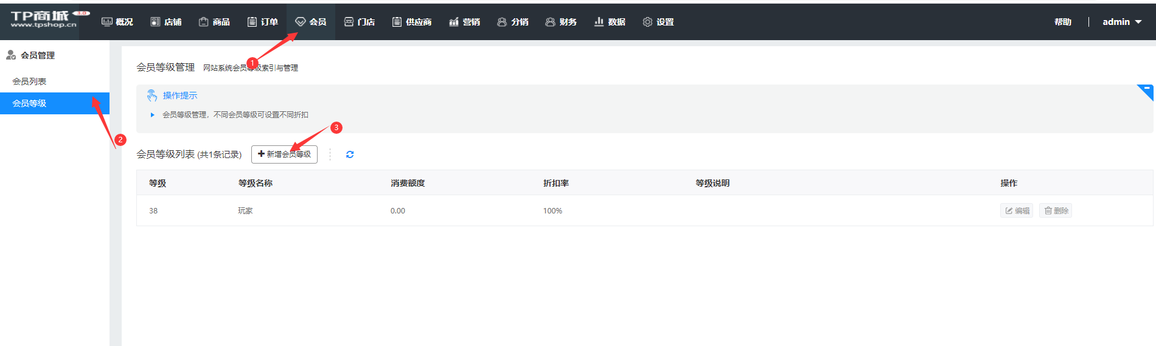1156x346 pixels.
Task: Click the 帮助 help link
Action: (1063, 22)
